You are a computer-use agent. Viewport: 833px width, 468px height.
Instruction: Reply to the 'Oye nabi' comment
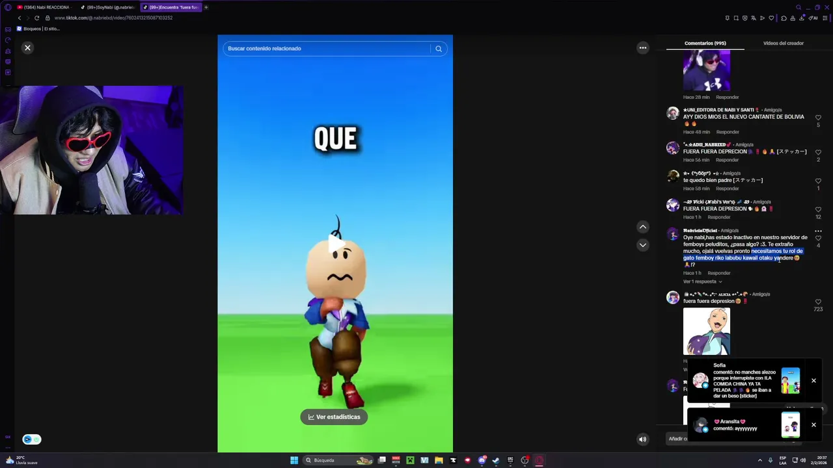(x=718, y=273)
